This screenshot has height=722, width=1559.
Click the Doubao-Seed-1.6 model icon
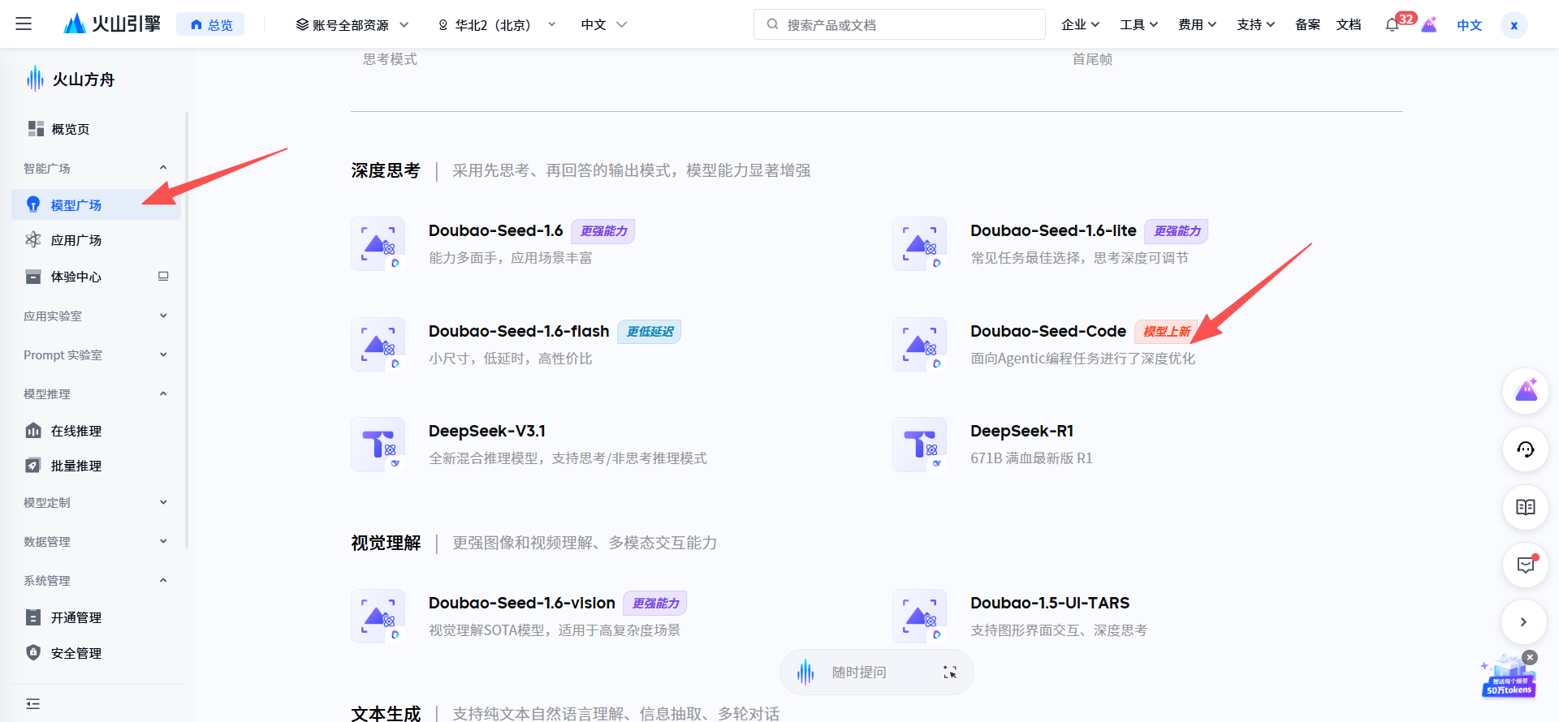coord(378,243)
